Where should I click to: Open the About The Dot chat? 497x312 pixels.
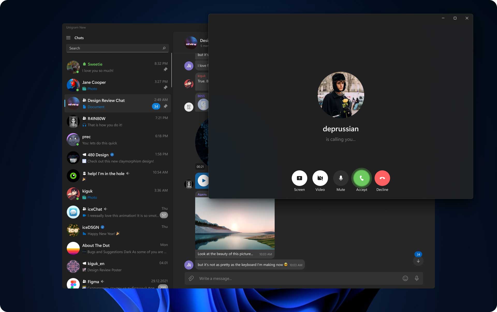point(118,248)
